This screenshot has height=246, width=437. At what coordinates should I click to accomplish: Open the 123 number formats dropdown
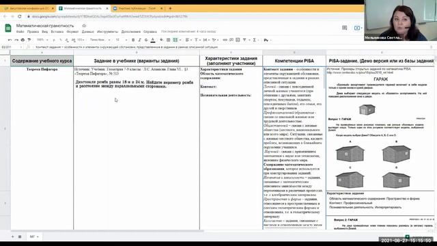[x=81, y=40]
